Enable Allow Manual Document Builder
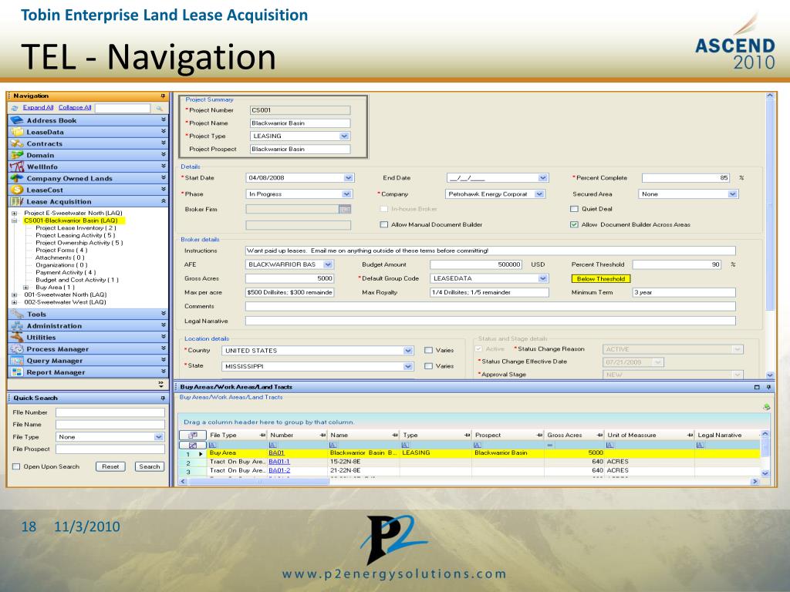 pyautogui.click(x=384, y=224)
